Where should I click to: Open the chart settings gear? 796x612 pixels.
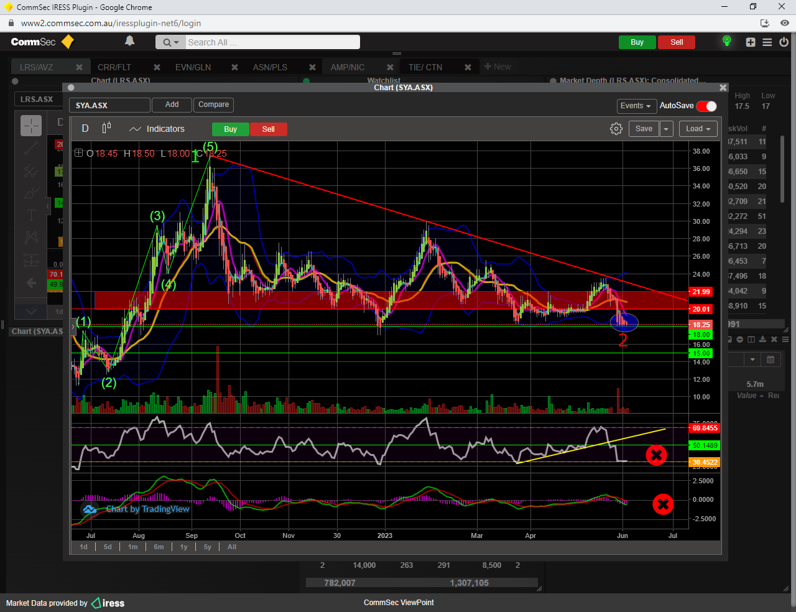(x=616, y=129)
